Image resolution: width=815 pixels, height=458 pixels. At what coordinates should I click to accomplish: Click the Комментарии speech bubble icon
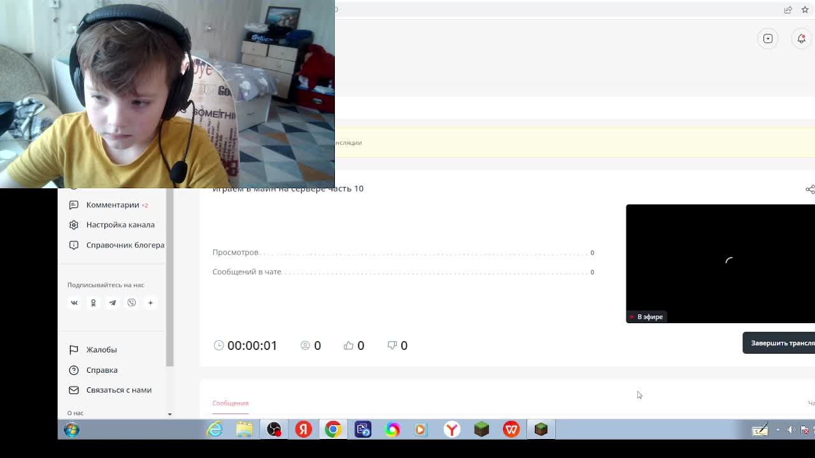[74, 205]
